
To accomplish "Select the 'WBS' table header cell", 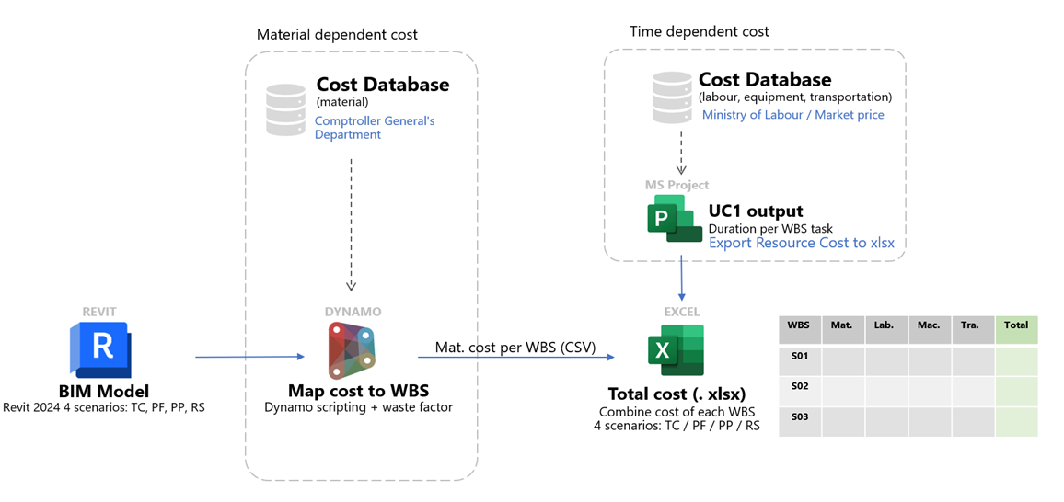I will [x=800, y=329].
